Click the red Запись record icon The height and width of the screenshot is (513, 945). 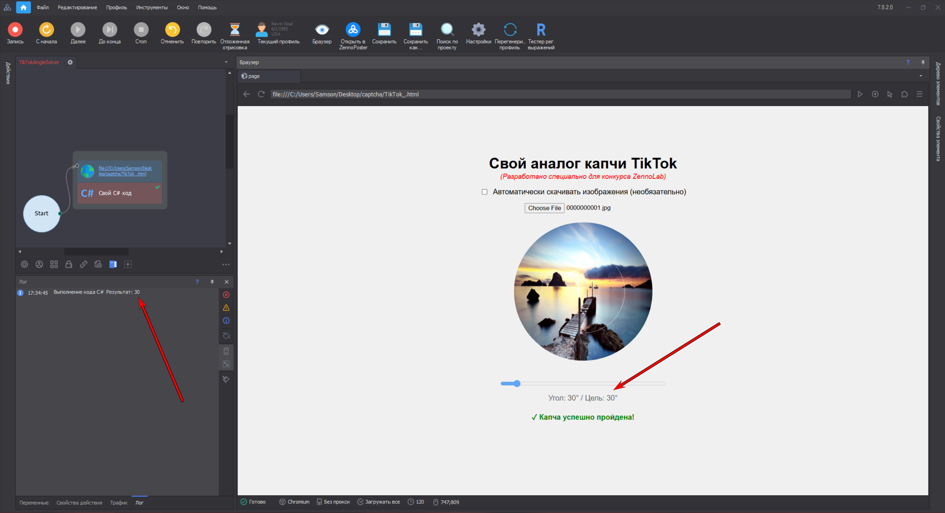tap(15, 30)
